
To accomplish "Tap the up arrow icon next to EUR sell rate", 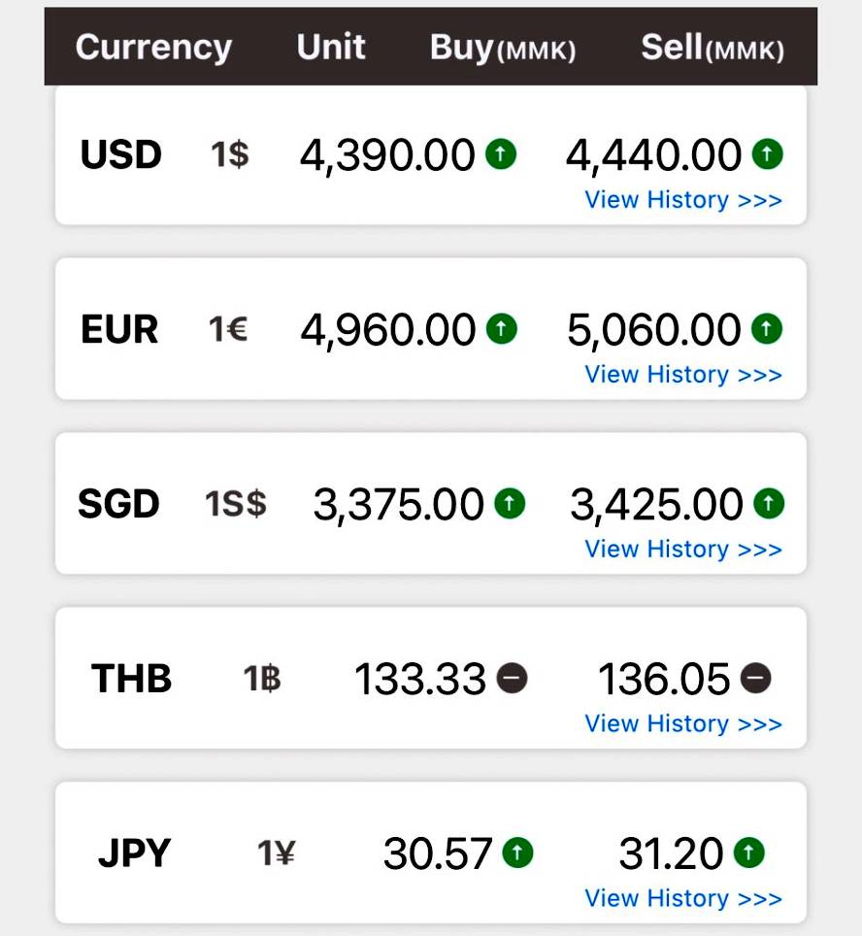I will [x=767, y=328].
